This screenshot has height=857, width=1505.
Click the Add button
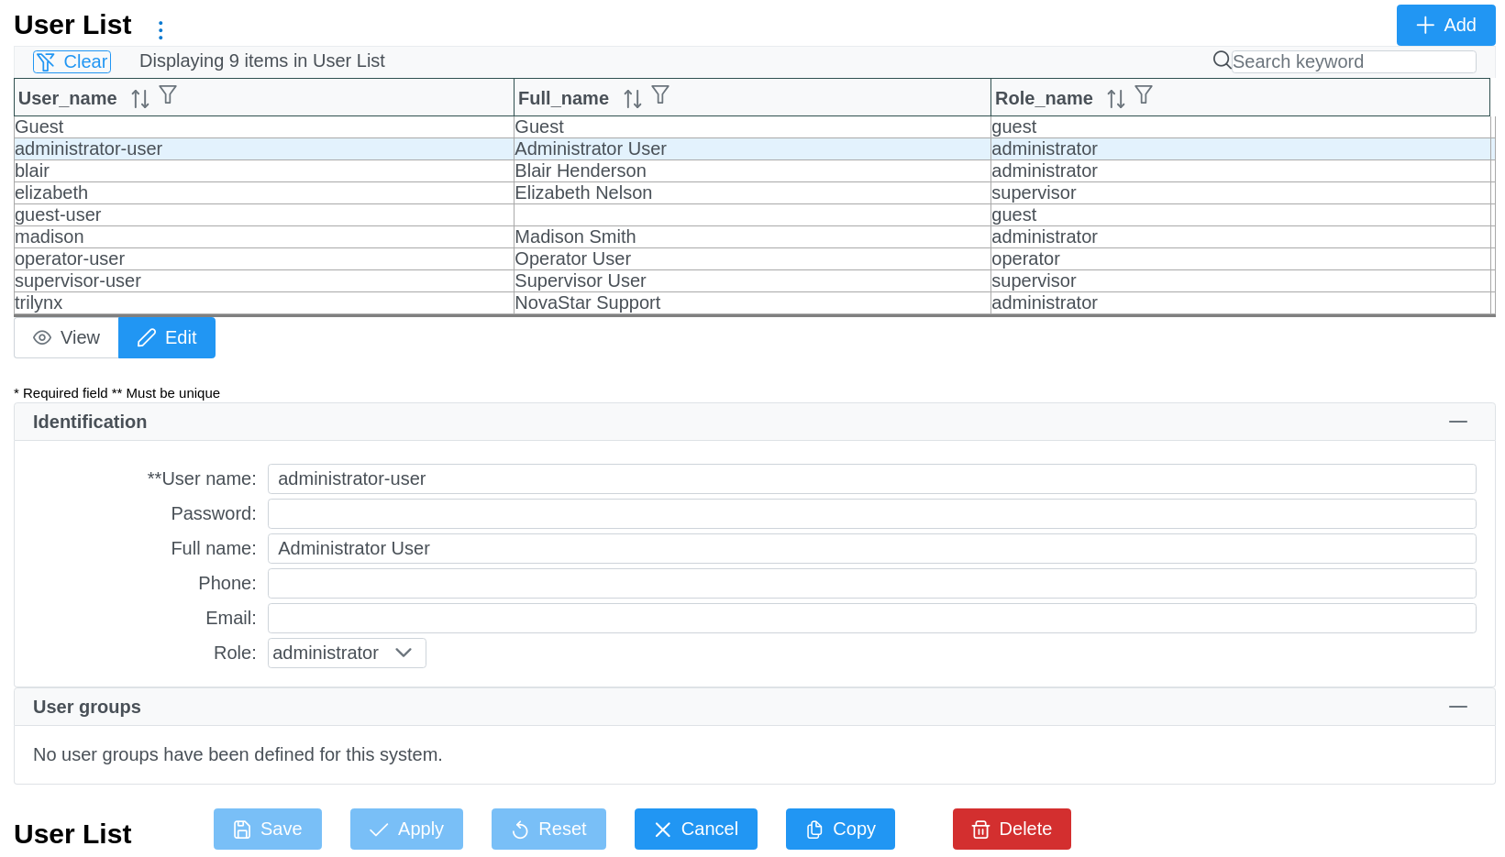(1445, 25)
